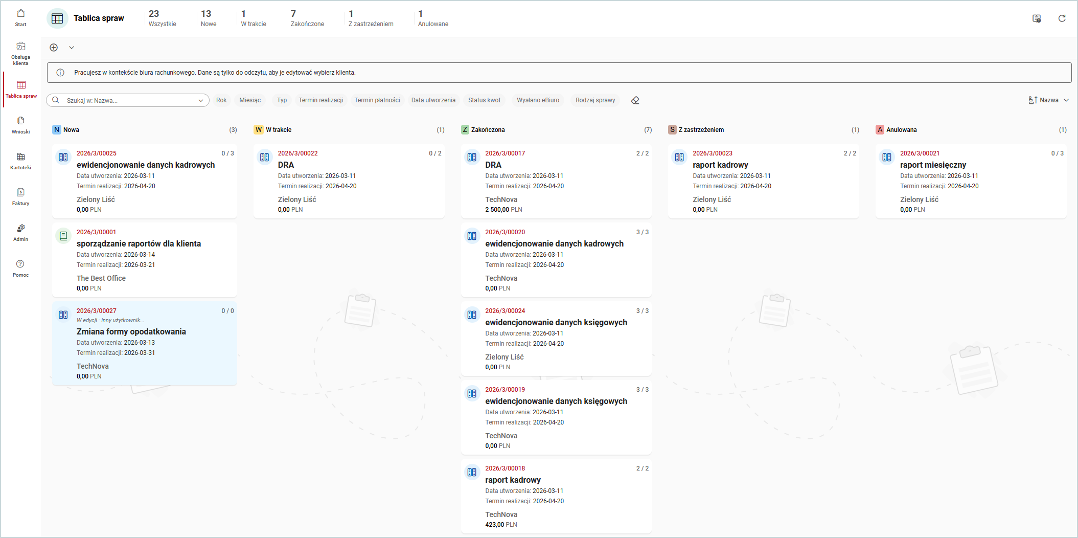This screenshot has height=538, width=1078.
Task: Toggle the Wysłano eBiuro filter
Action: coord(537,100)
